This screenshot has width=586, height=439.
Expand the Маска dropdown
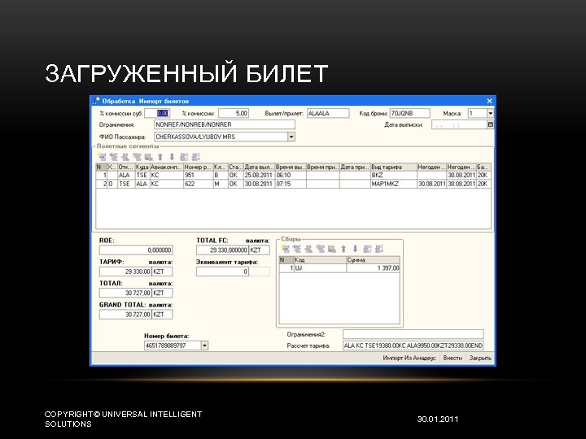coord(490,113)
